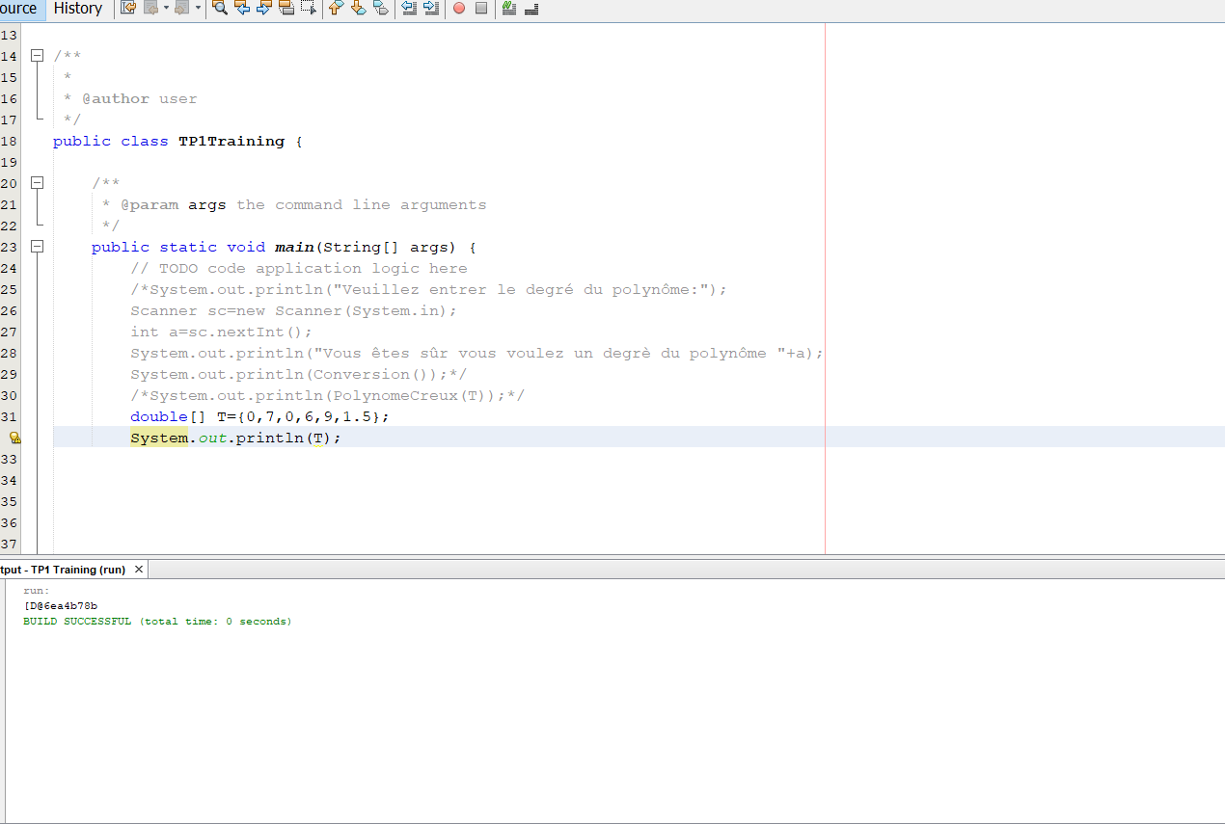Click the Forward navigation arrow icon
1225x824 pixels.
(180, 9)
